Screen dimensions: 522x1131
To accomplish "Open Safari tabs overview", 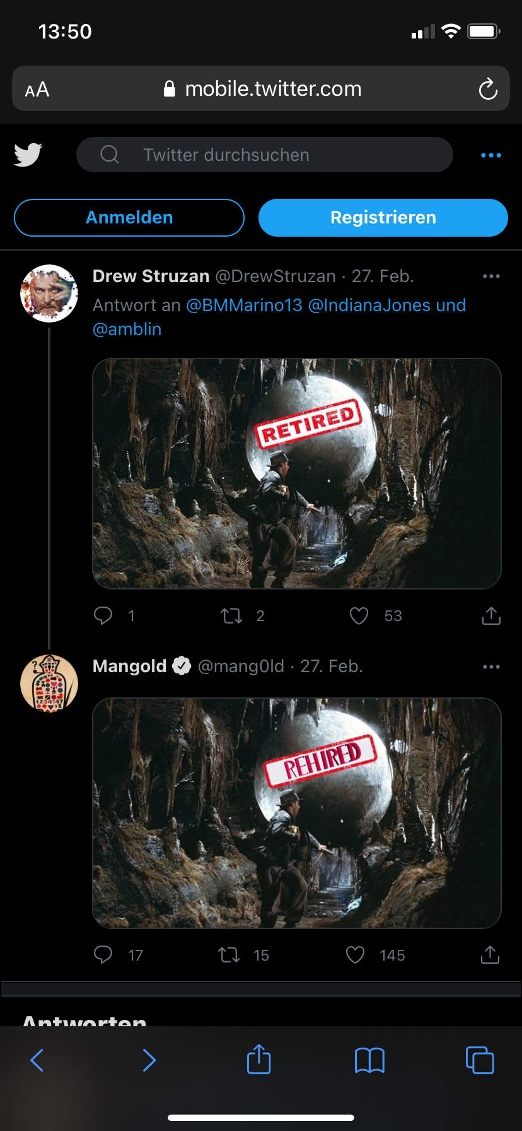I will pyautogui.click(x=479, y=1060).
